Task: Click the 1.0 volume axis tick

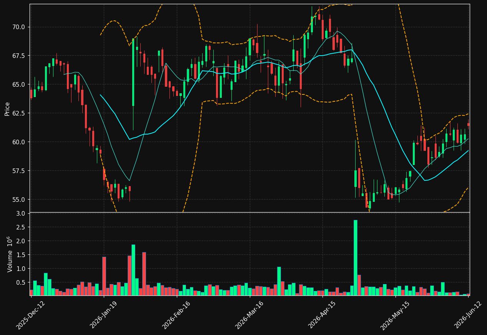Action: tap(21, 269)
